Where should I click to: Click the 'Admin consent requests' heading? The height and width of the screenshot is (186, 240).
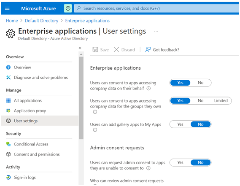(117, 148)
